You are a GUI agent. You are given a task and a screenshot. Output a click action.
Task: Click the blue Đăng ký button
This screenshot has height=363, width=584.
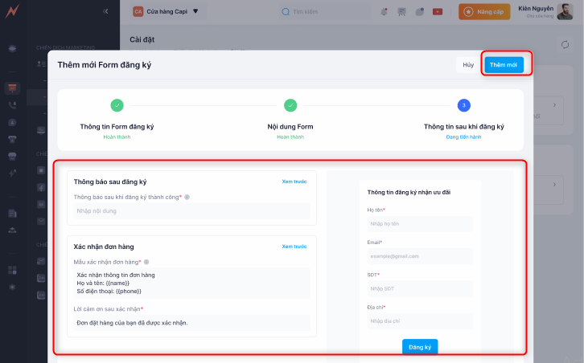coord(420,347)
